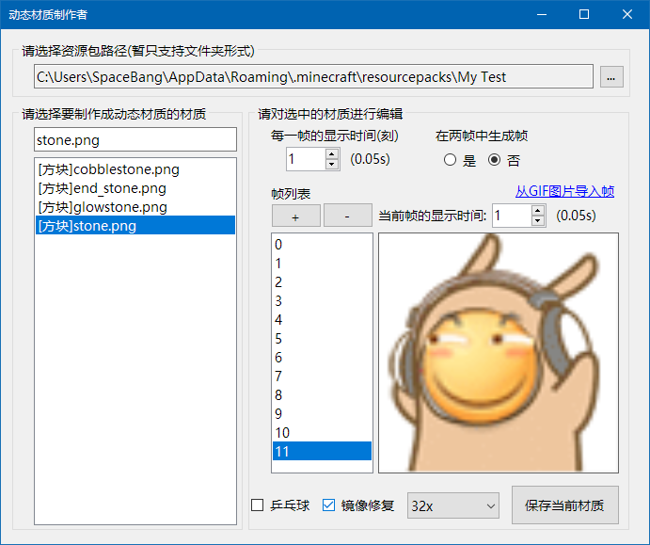Open the 32x resolution dropdown

pyautogui.click(x=453, y=505)
